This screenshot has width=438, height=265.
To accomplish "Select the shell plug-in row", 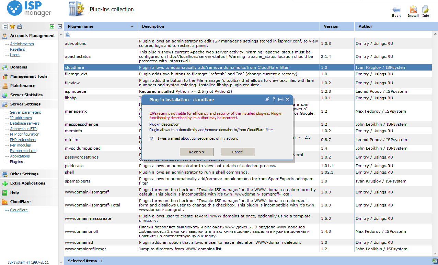I will click(248, 172).
